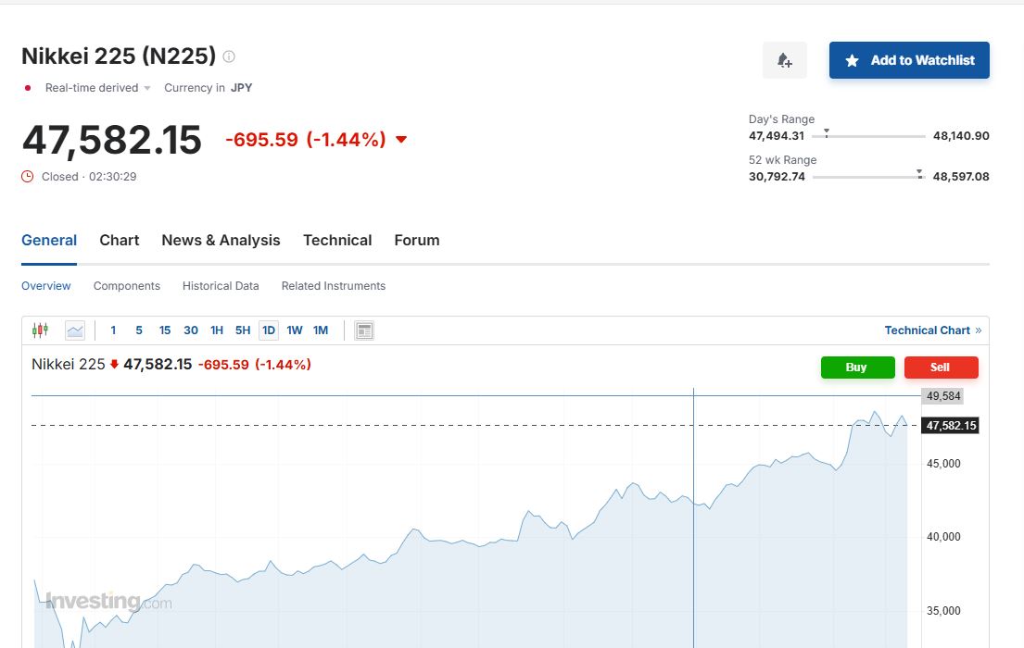Click the Technical Chart double-arrow icon

pos(978,330)
